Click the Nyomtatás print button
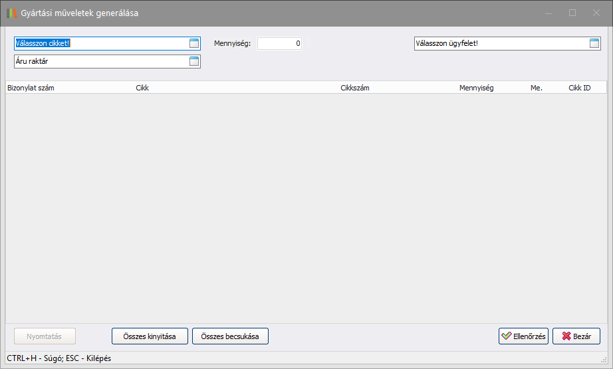 [45, 336]
